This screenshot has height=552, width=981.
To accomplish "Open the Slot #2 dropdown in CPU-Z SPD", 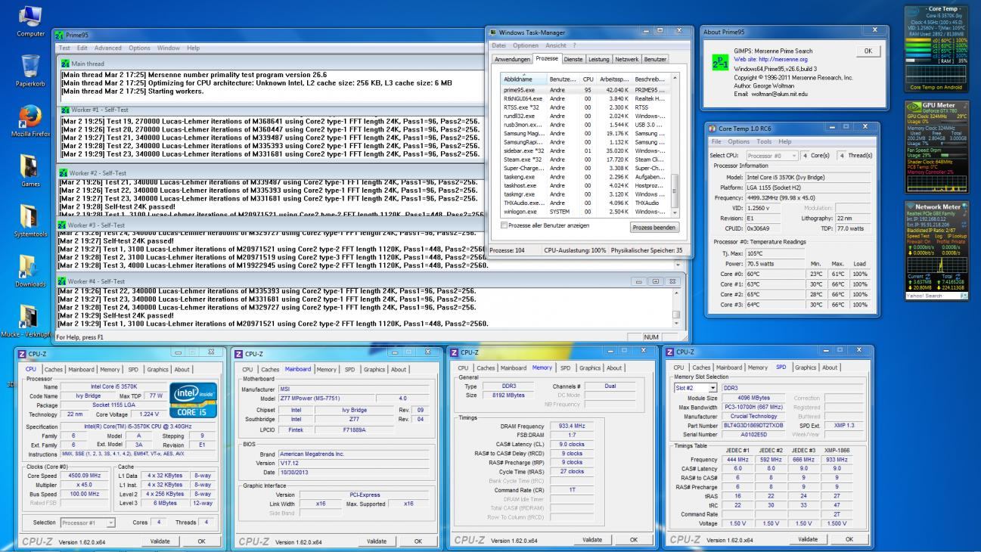I will pos(695,387).
